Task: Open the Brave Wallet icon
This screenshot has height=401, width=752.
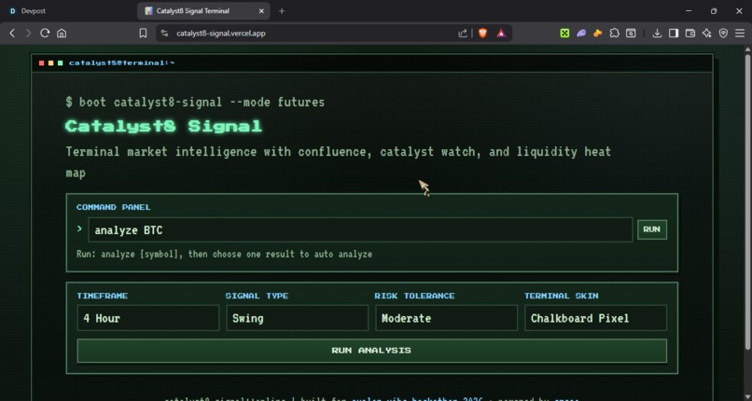Action: coord(690,33)
